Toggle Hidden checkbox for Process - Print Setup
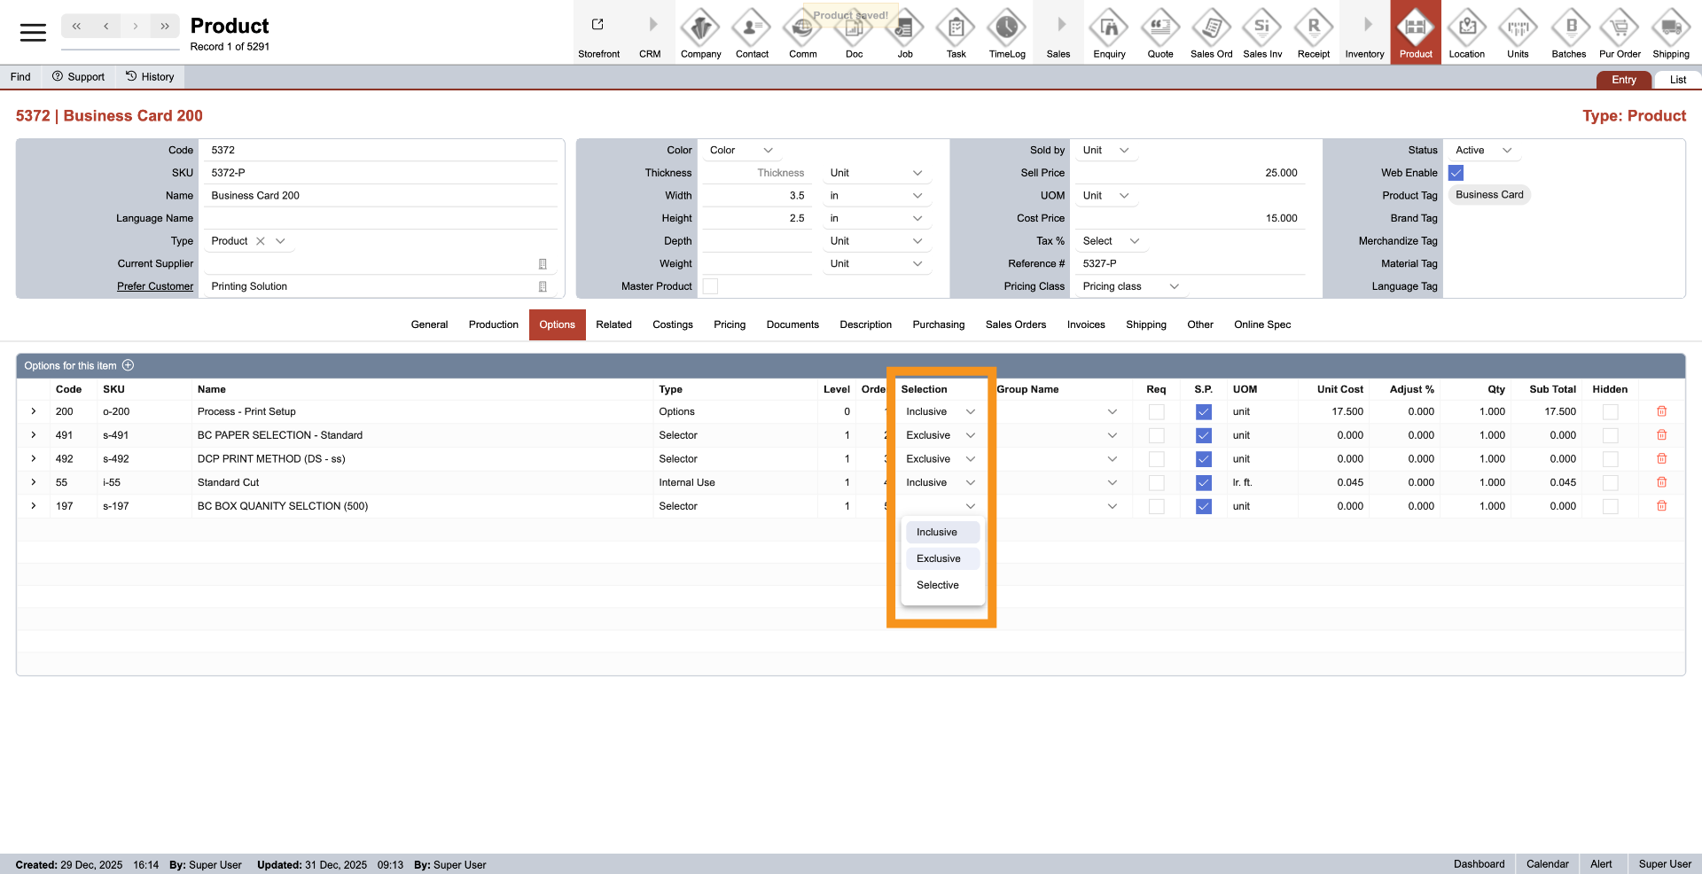The image size is (1702, 874). pos(1610,412)
